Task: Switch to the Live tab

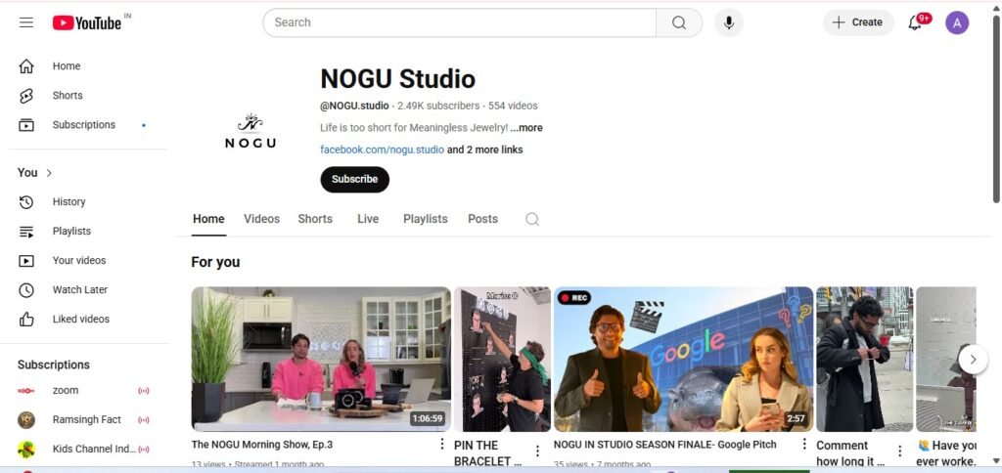Action: tap(368, 219)
